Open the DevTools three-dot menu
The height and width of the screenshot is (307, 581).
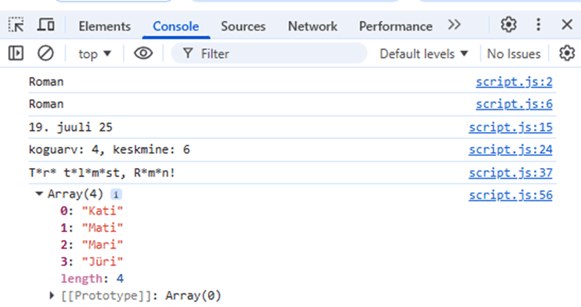(539, 25)
